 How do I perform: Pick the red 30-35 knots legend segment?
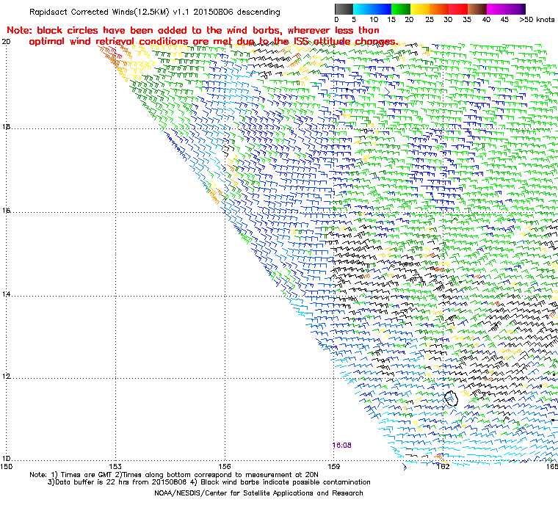click(458, 9)
